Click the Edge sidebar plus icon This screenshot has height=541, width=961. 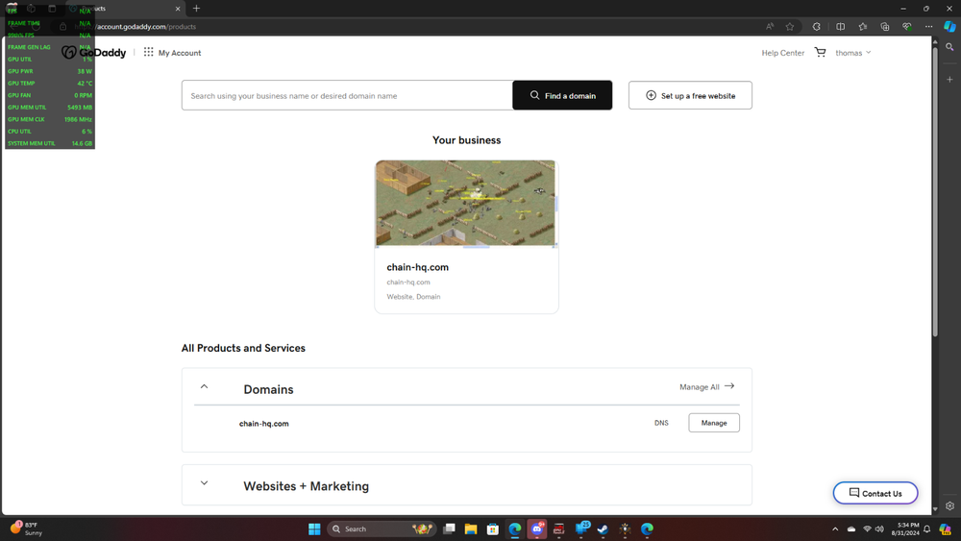(x=950, y=80)
